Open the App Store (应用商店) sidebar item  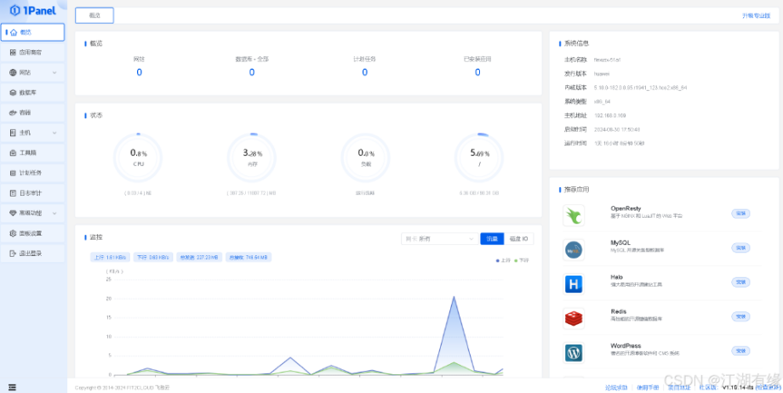click(32, 52)
